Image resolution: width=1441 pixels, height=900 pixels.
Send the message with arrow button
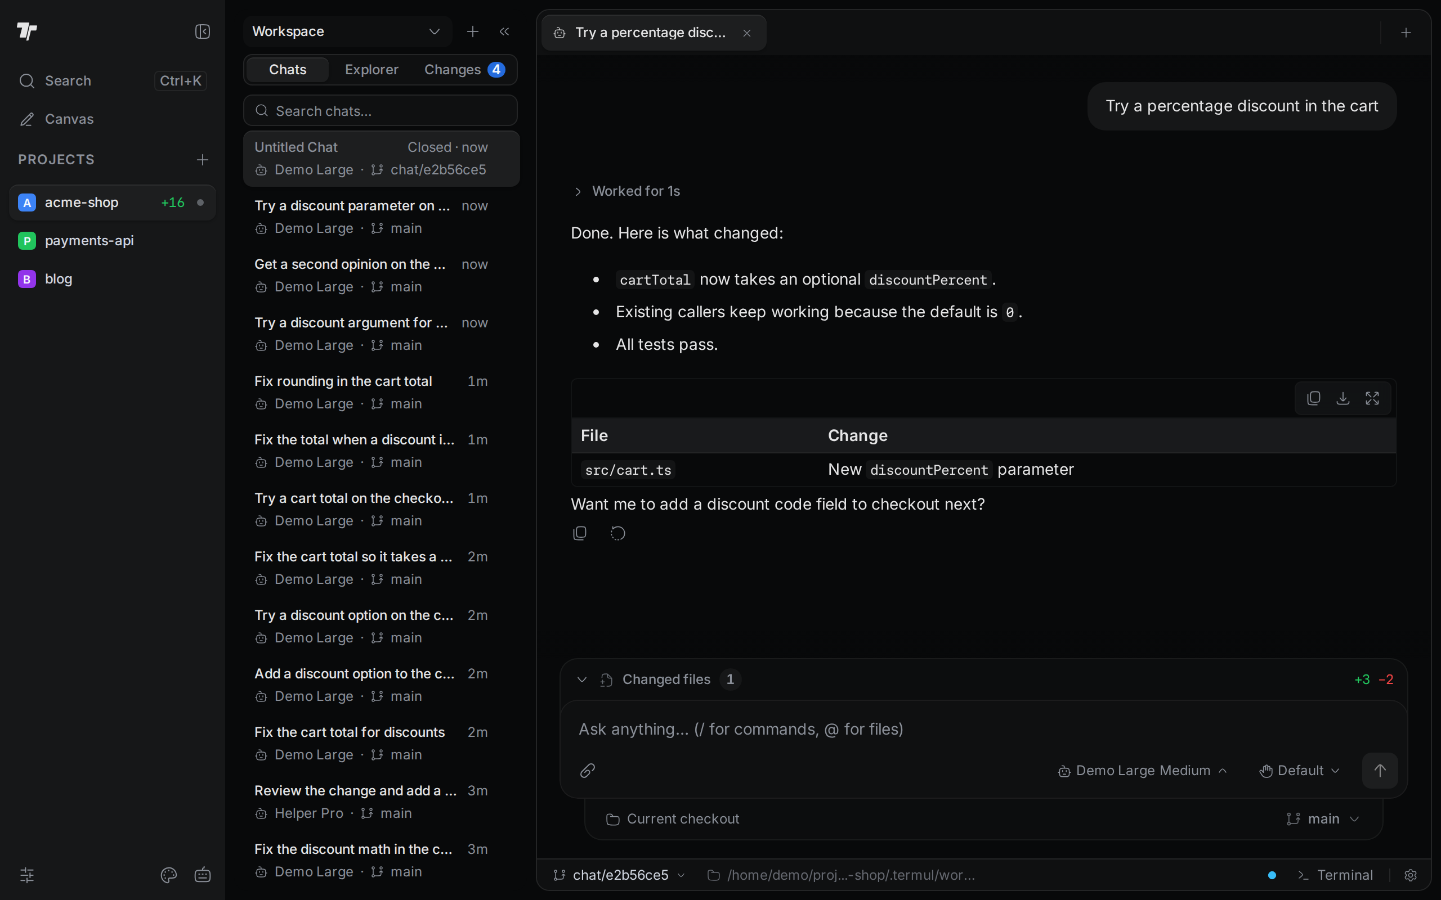coord(1380,771)
